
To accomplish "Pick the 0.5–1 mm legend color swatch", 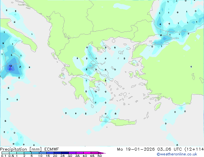I will (x=13, y=153).
